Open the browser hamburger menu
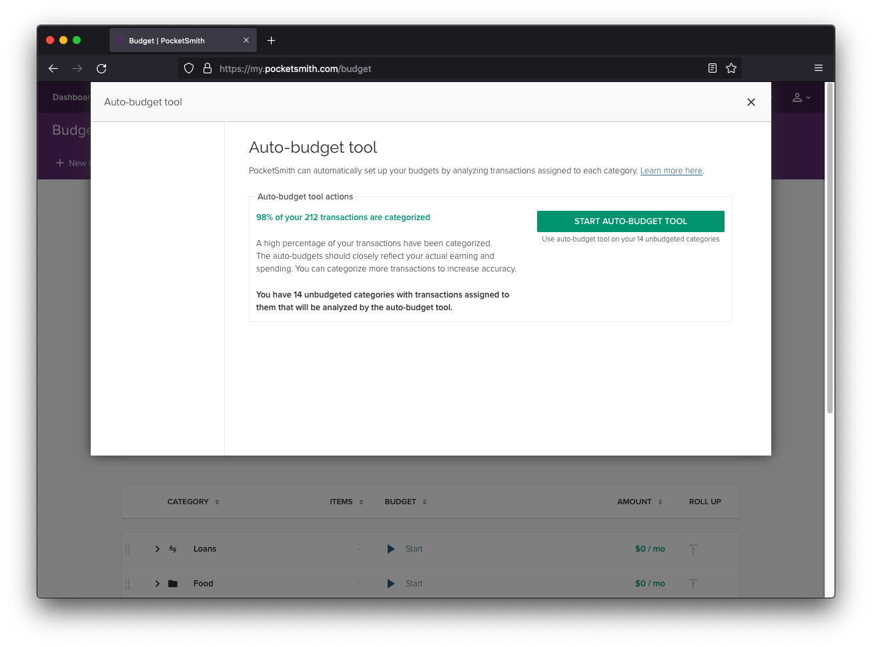The width and height of the screenshot is (872, 647). tap(818, 67)
